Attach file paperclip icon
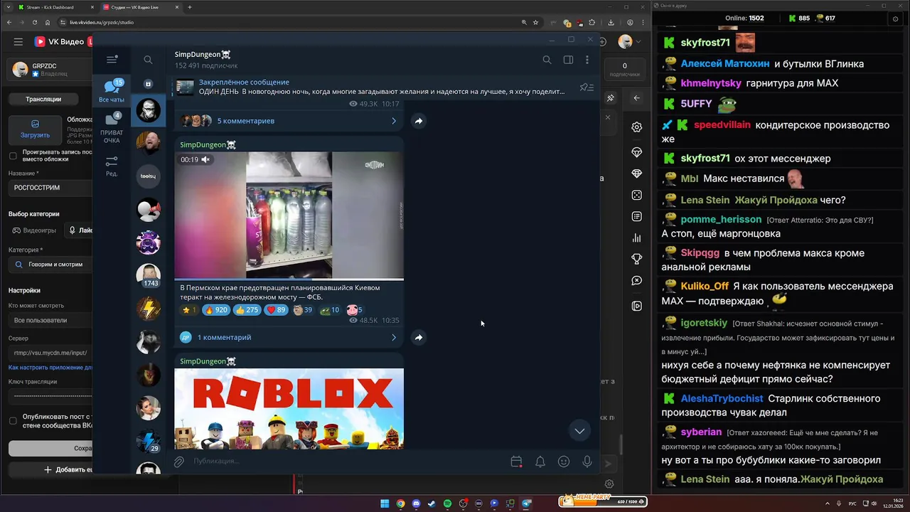 click(x=179, y=462)
